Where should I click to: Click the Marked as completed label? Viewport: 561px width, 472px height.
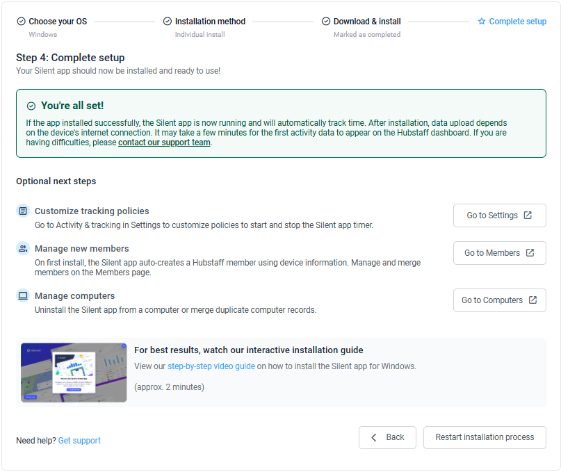[x=367, y=34]
